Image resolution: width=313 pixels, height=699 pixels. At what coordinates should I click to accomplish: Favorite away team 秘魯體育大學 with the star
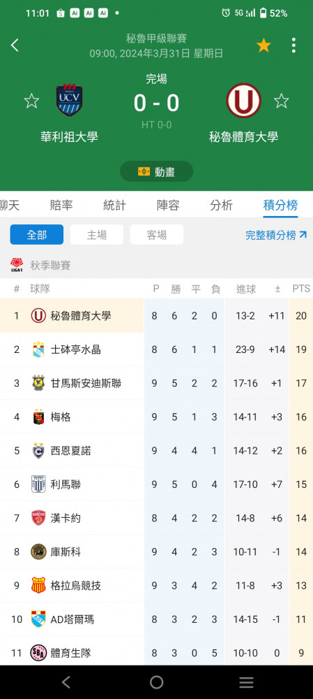pos(282,101)
